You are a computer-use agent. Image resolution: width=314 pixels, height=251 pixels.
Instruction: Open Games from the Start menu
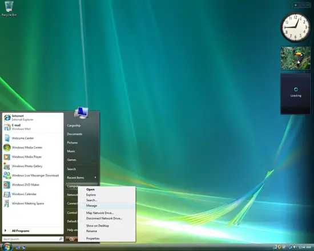[71, 160]
